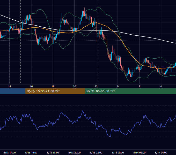Click the 5/13 16:00 time label

tap(31, 152)
